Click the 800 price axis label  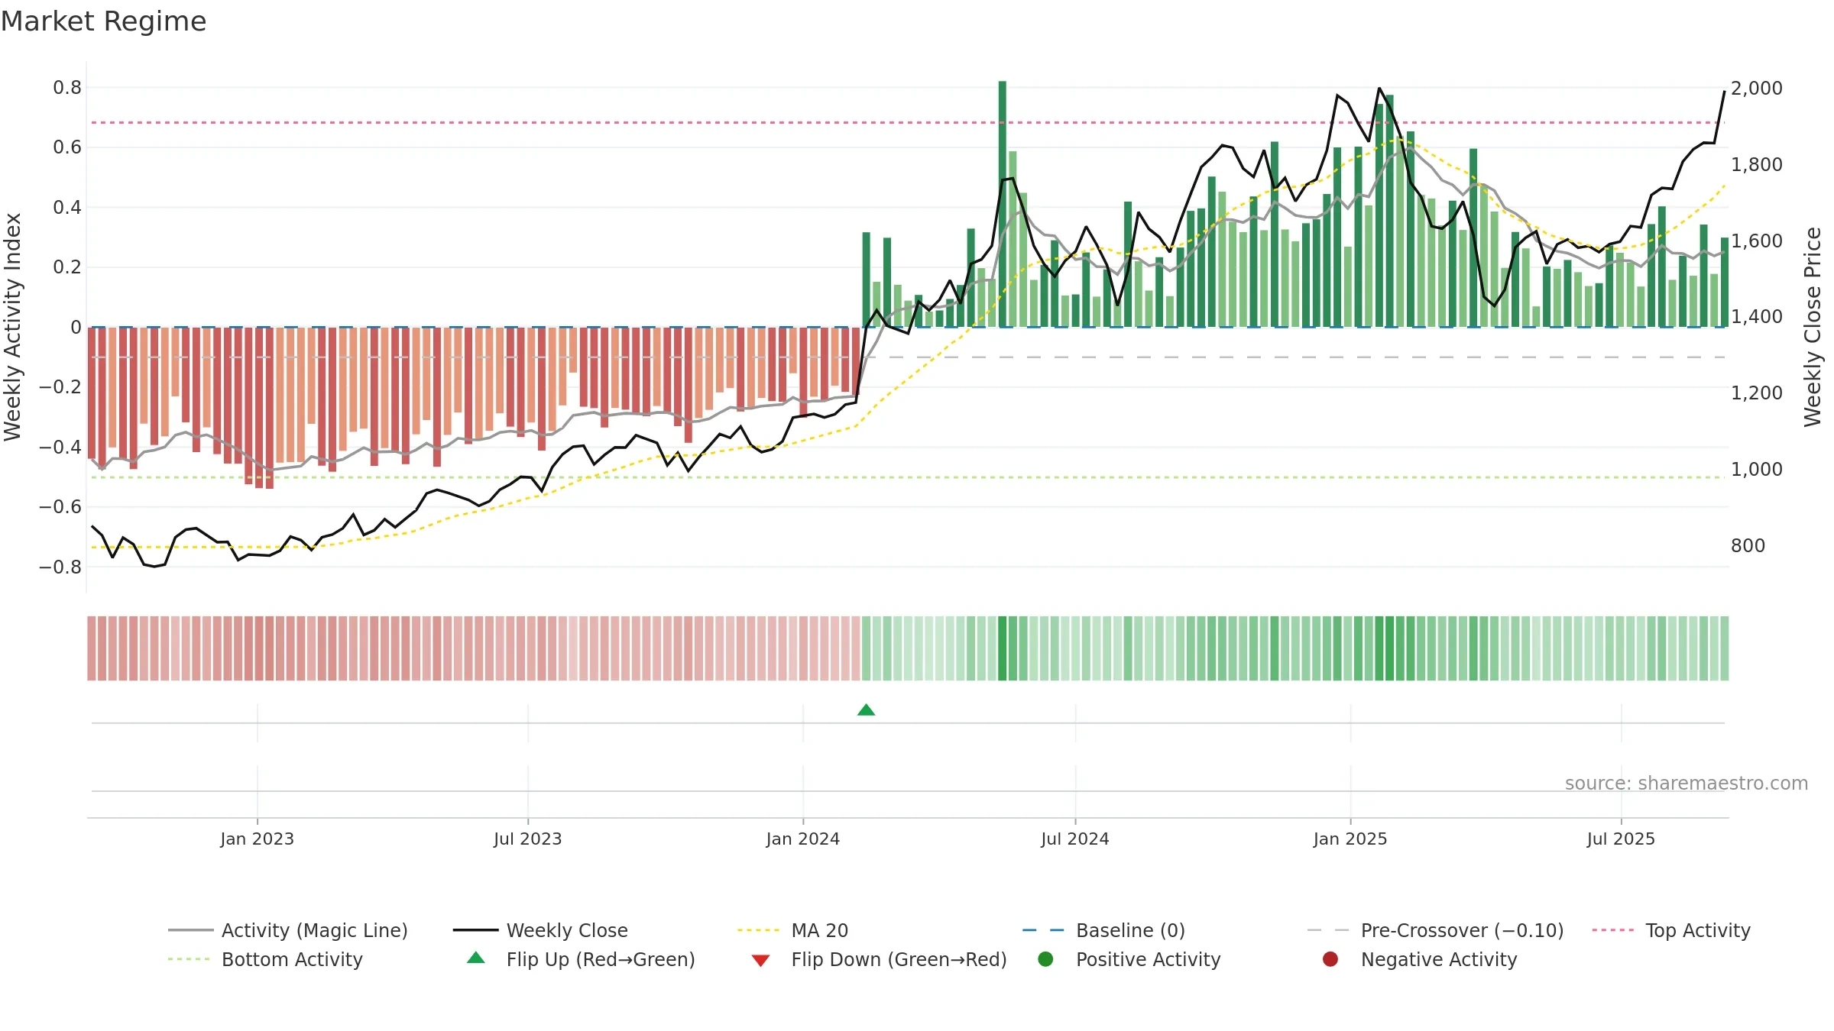pos(1748,545)
